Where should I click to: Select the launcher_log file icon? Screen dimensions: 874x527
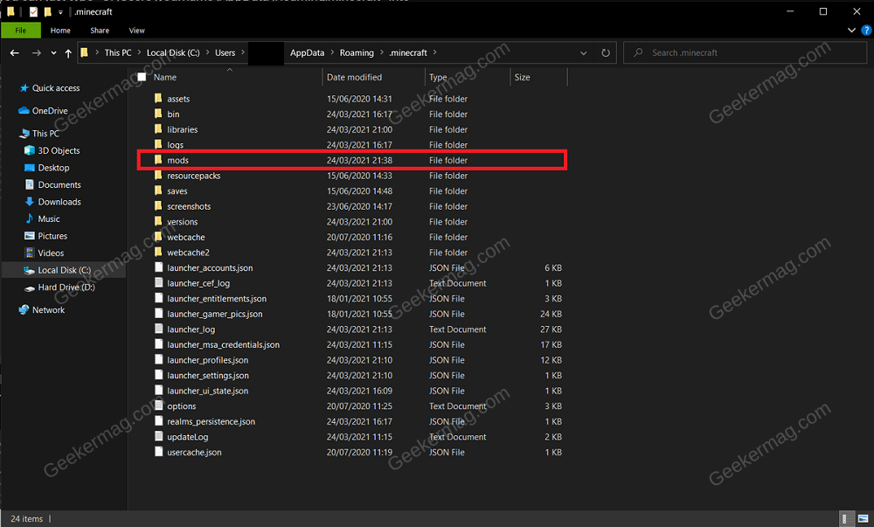(x=159, y=329)
